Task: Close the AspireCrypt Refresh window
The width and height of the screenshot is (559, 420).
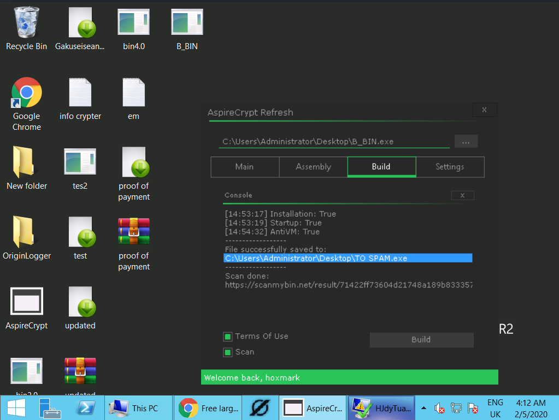Action: (x=485, y=110)
